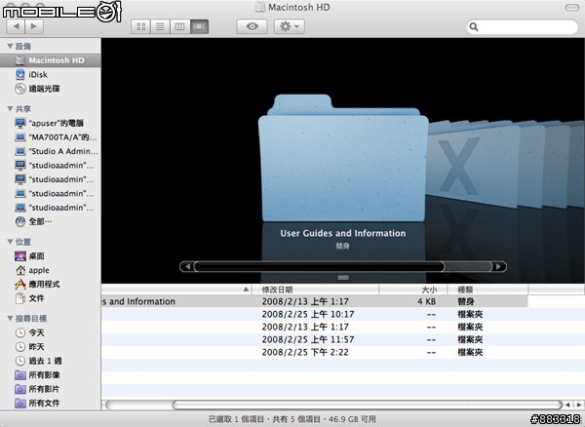
Task: Open the "apuser"的電腦 shared computer
Action: (x=50, y=123)
